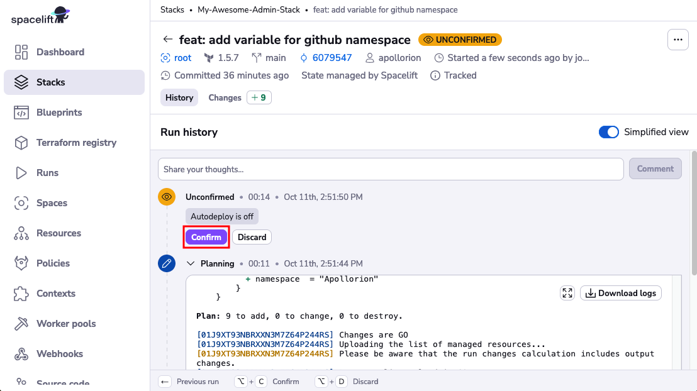
Task: Select the Blueprints sidebar icon
Action: (x=21, y=113)
